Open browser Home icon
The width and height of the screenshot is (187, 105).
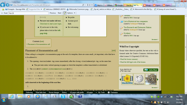pyautogui.click(x=178, y=5)
